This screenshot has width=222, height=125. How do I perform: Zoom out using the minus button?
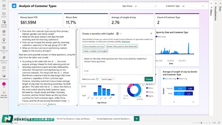click(x=193, y=123)
